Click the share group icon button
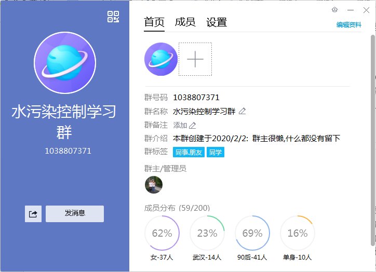Image resolution: width=376 pixels, height=272 pixels. coord(33,214)
